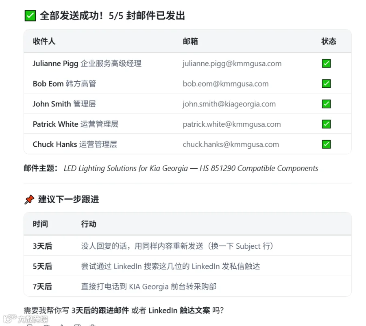Viewport: 366px width, 326px height.
Task: Click the 行动 column header
Action: pos(89,224)
